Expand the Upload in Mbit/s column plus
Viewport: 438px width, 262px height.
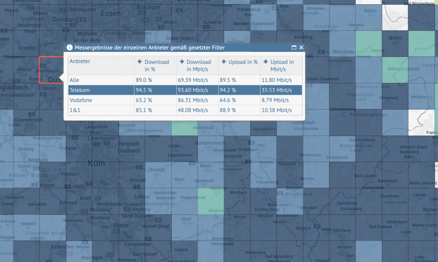(x=266, y=62)
